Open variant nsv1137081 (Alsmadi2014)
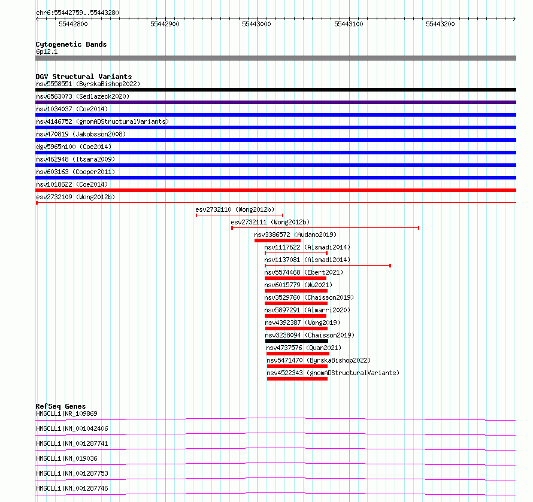 [307, 260]
